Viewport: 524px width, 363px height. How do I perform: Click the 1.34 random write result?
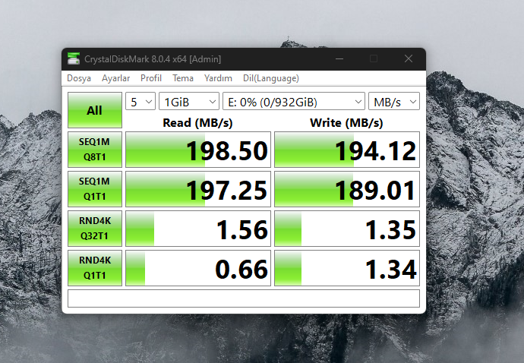tap(347, 268)
